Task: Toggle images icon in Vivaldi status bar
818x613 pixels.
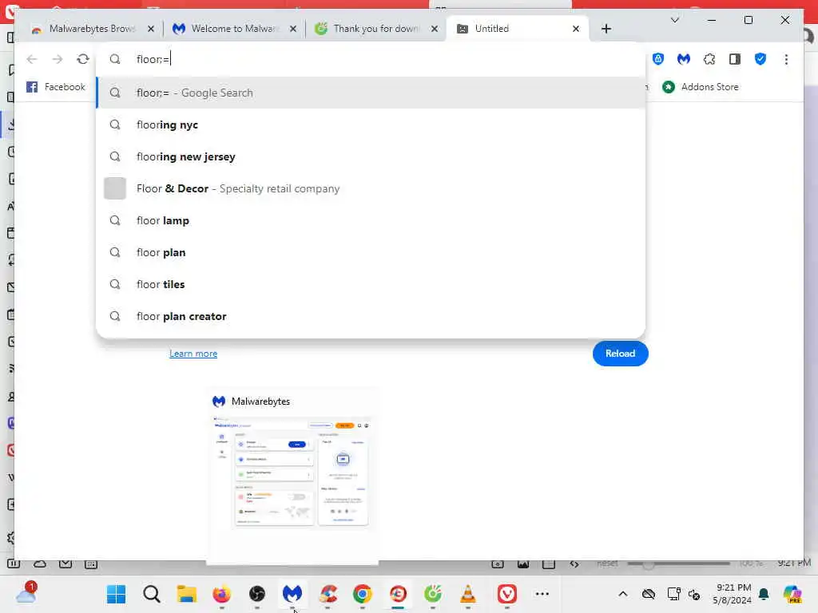Action: [x=522, y=564]
